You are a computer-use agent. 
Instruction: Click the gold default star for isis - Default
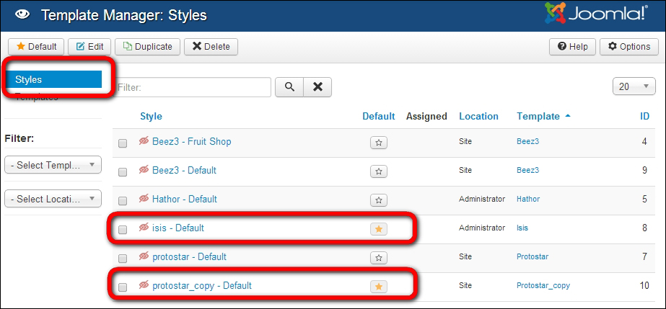pos(379,229)
